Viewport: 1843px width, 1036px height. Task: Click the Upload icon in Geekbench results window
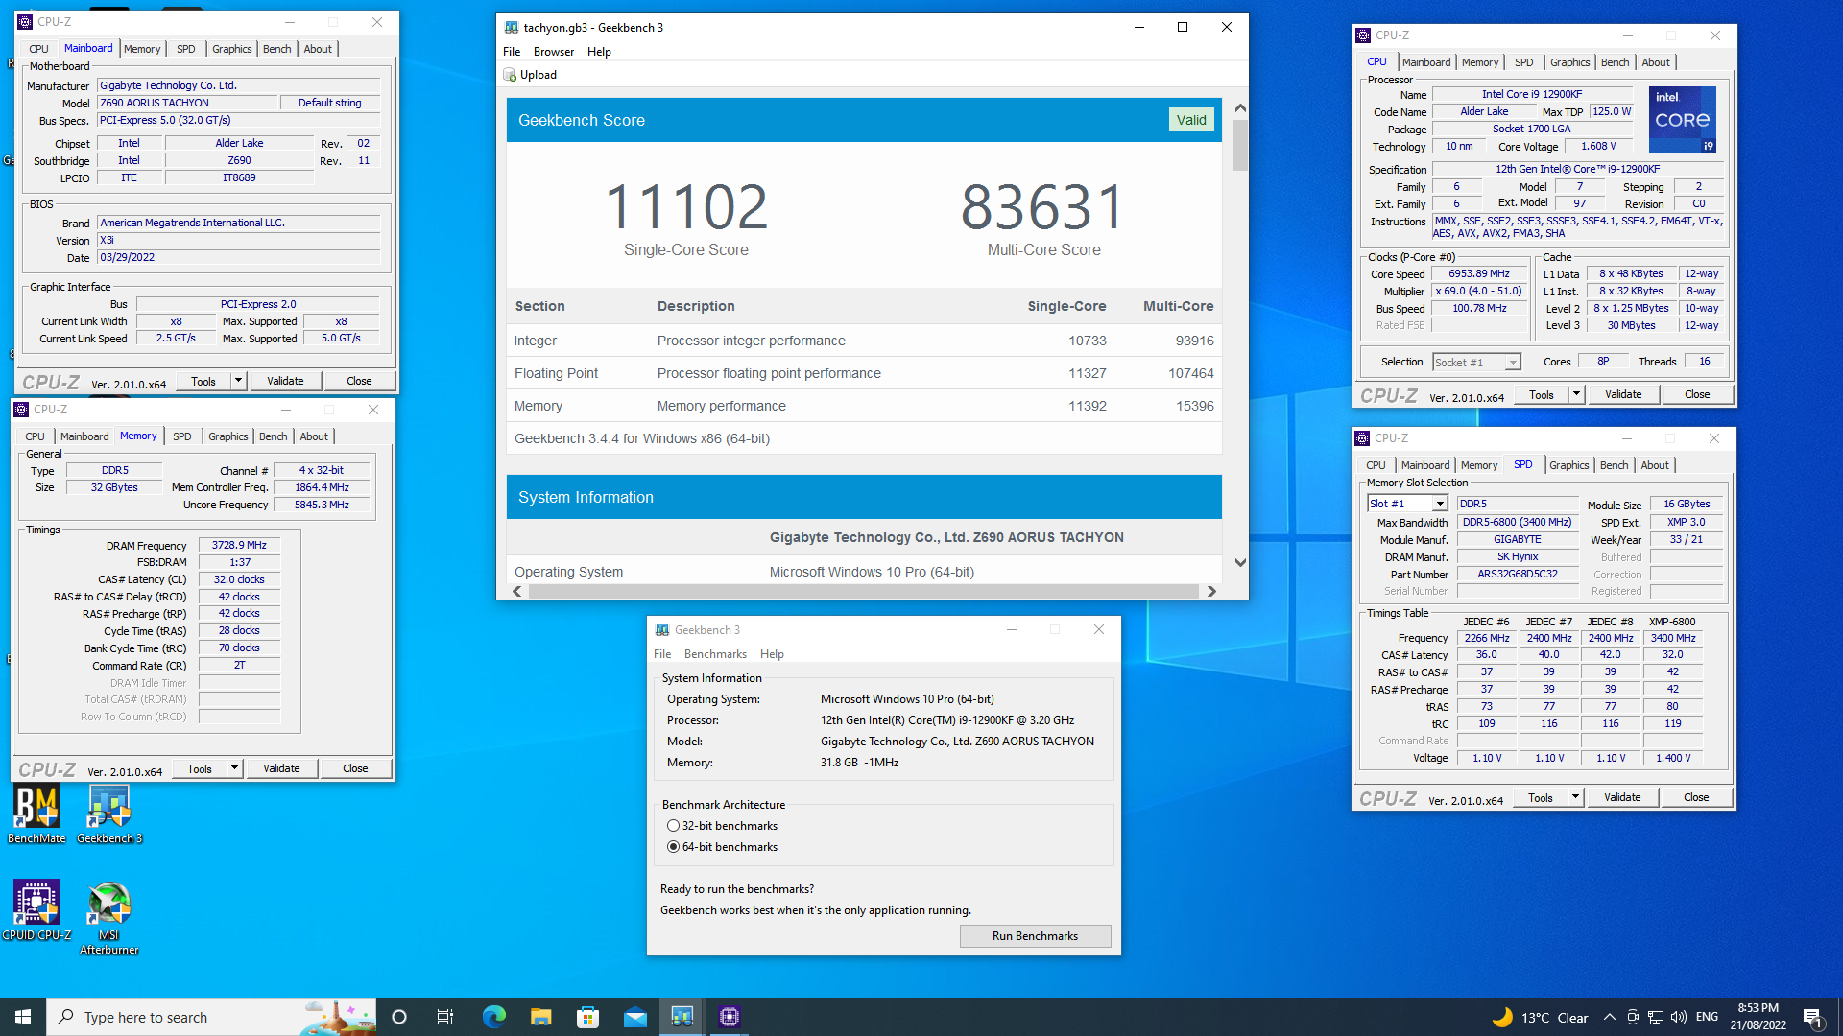pos(511,75)
